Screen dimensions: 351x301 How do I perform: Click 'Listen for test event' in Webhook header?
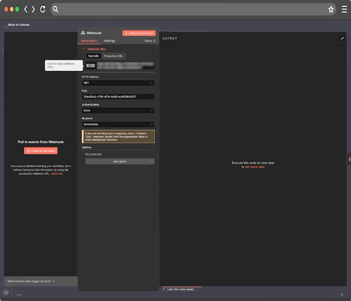139,33
